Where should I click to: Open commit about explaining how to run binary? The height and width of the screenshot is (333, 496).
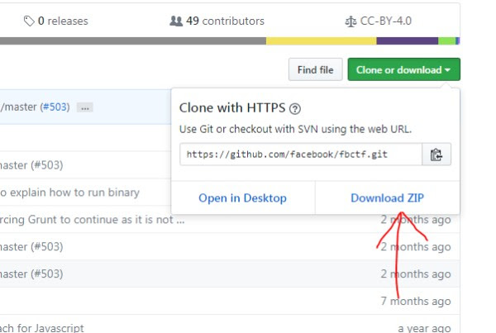[69, 193]
